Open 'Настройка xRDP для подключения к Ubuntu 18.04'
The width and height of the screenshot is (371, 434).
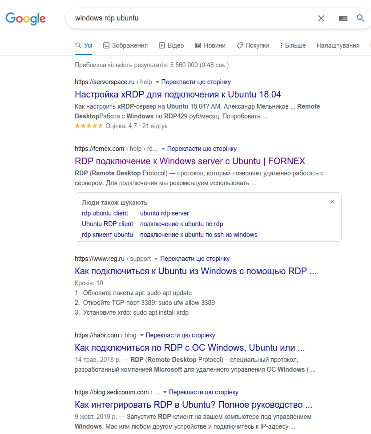coord(178,94)
